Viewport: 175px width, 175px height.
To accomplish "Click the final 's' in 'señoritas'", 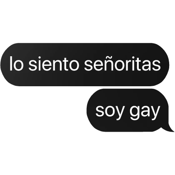I will pyautogui.click(x=156, y=65).
